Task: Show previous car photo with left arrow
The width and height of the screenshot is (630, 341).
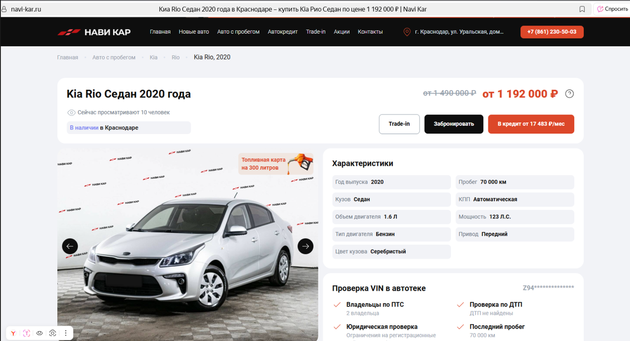Action: [x=70, y=246]
